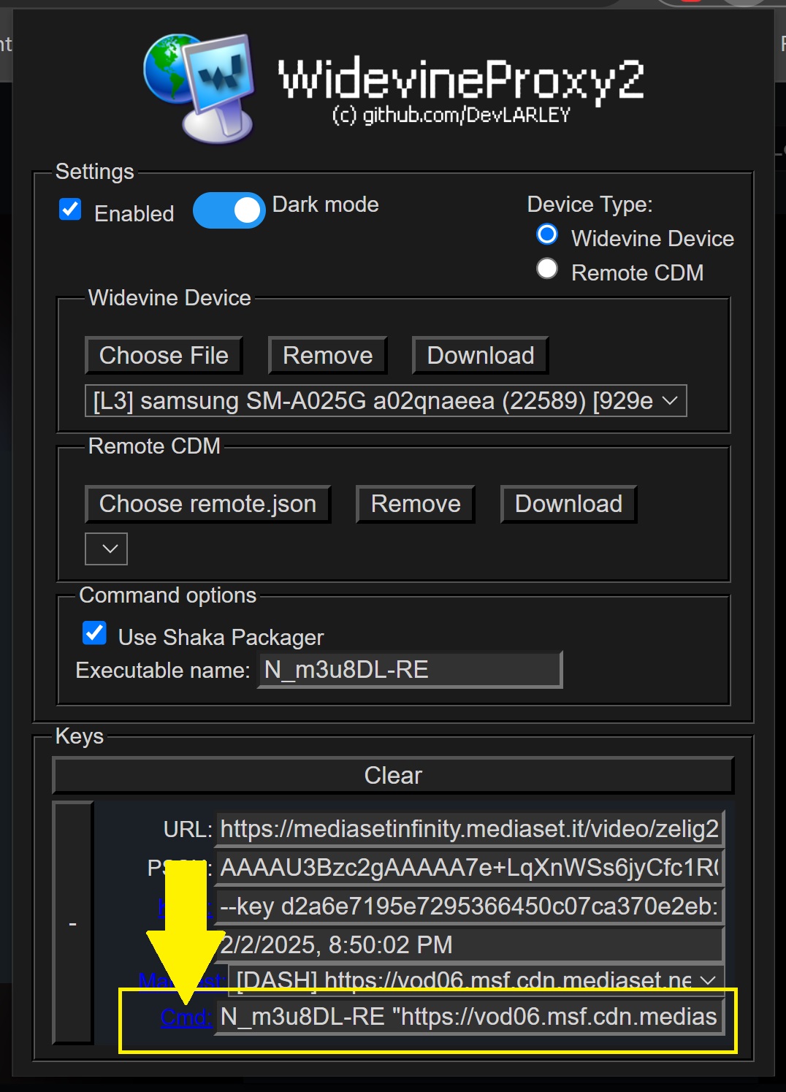786x1092 pixels.
Task: Download the Remote CDM json
Action: [569, 504]
